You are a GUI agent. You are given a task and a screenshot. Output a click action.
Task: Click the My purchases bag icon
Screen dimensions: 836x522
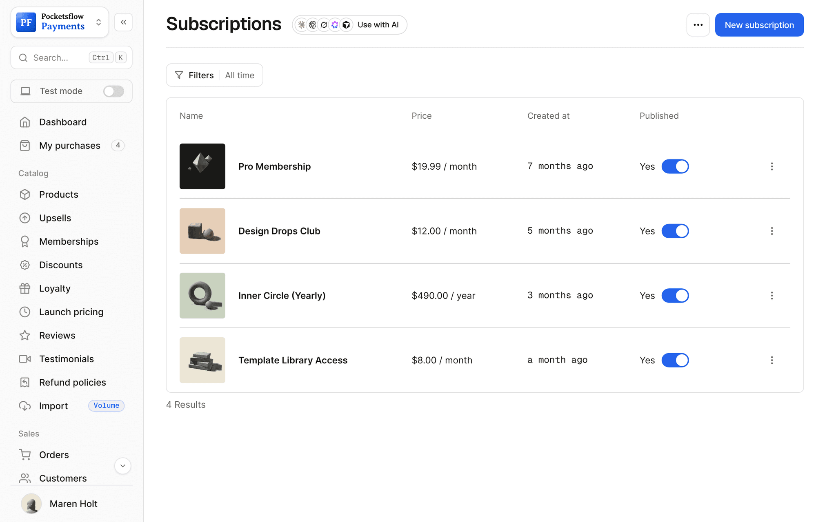coord(25,146)
